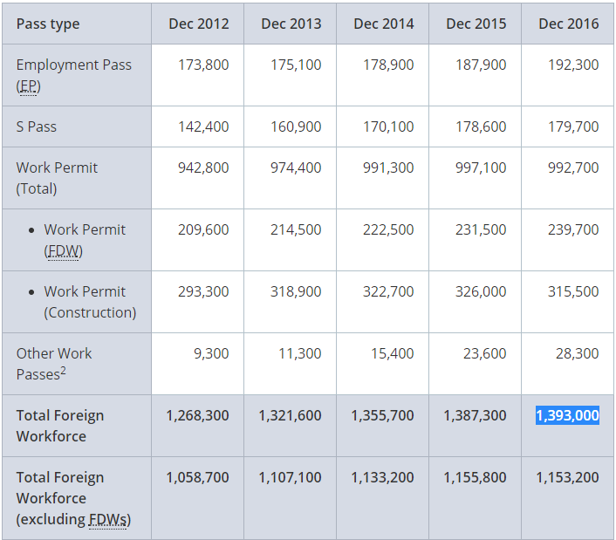Click the Dec 2014 column header
The height and width of the screenshot is (540, 616).
pyautogui.click(x=384, y=24)
